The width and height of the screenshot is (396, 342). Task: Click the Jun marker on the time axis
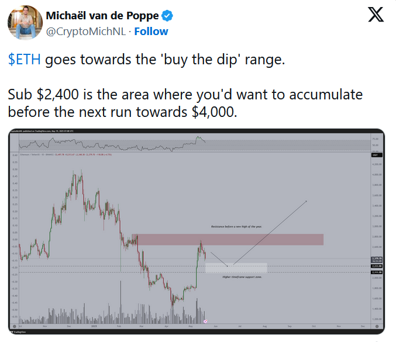click(x=215, y=326)
